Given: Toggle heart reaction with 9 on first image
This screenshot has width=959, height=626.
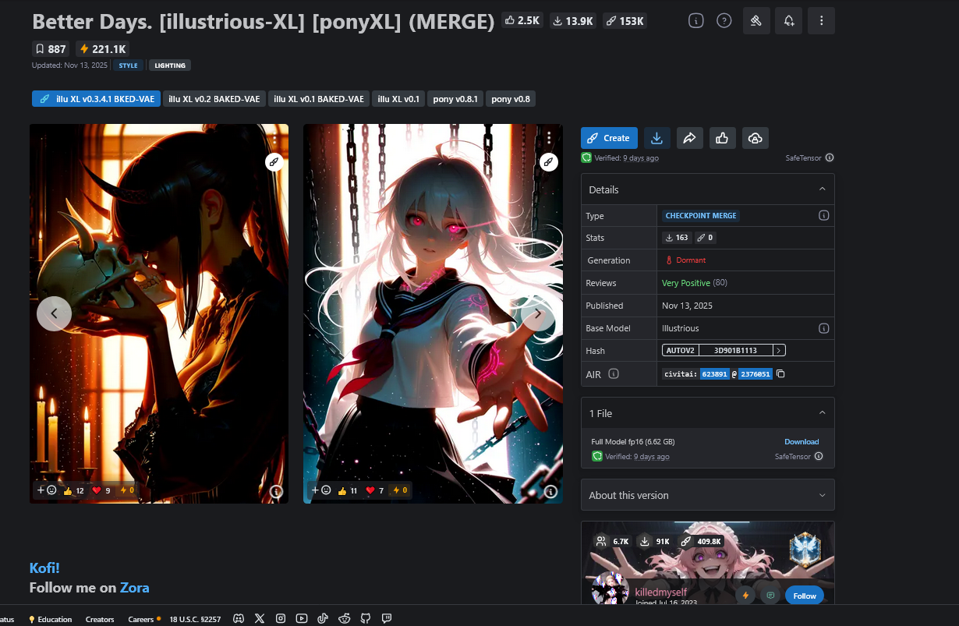Looking at the screenshot, I should (x=102, y=490).
